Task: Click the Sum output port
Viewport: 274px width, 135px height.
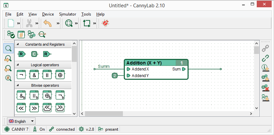Action: click(184, 69)
